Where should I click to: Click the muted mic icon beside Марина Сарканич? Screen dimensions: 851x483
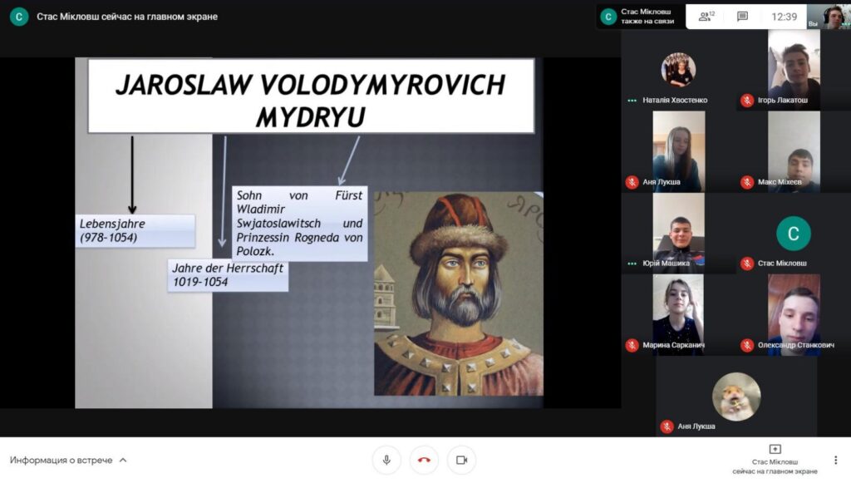(x=632, y=345)
